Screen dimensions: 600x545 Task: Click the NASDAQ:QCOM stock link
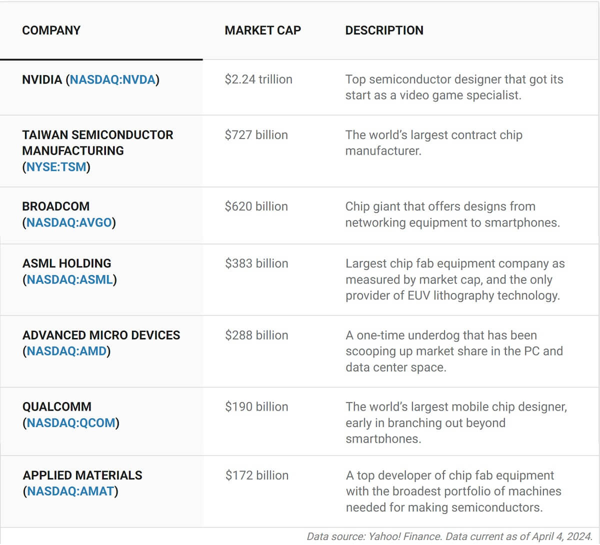tap(71, 423)
